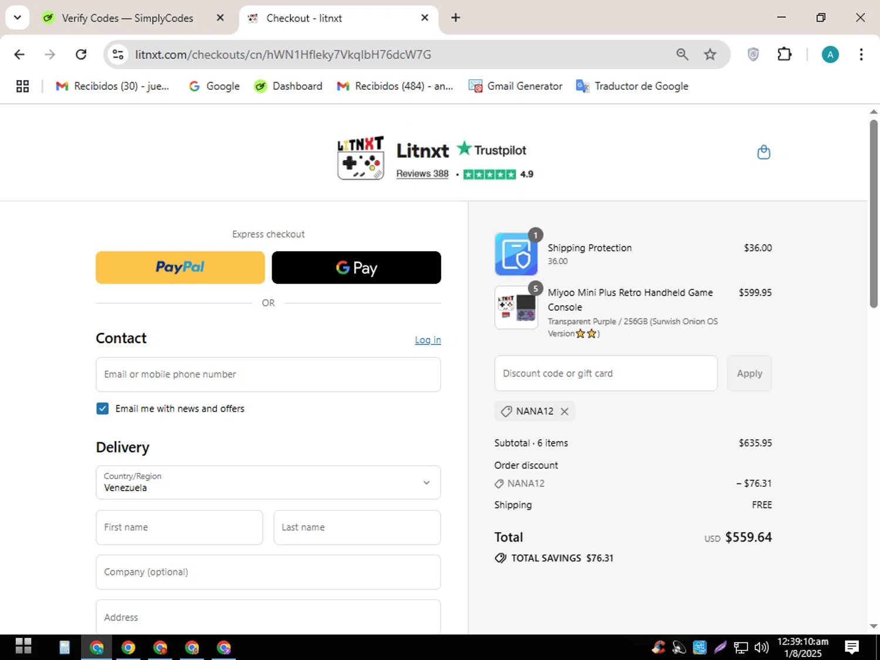View site information icon in address bar

(x=118, y=55)
